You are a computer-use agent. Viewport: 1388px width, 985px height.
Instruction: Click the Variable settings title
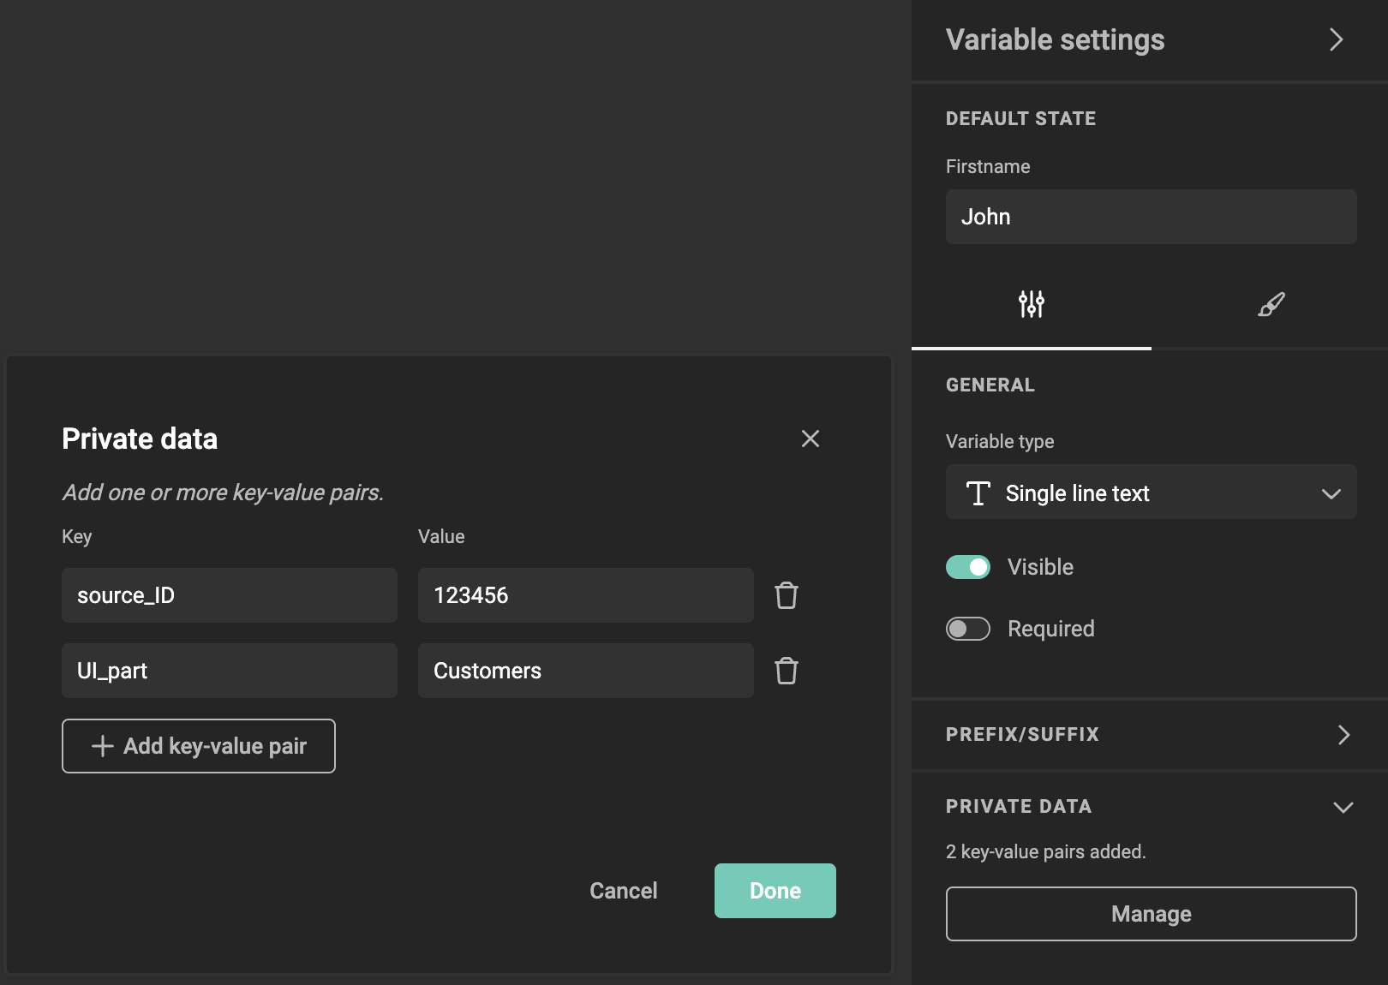1056,39
